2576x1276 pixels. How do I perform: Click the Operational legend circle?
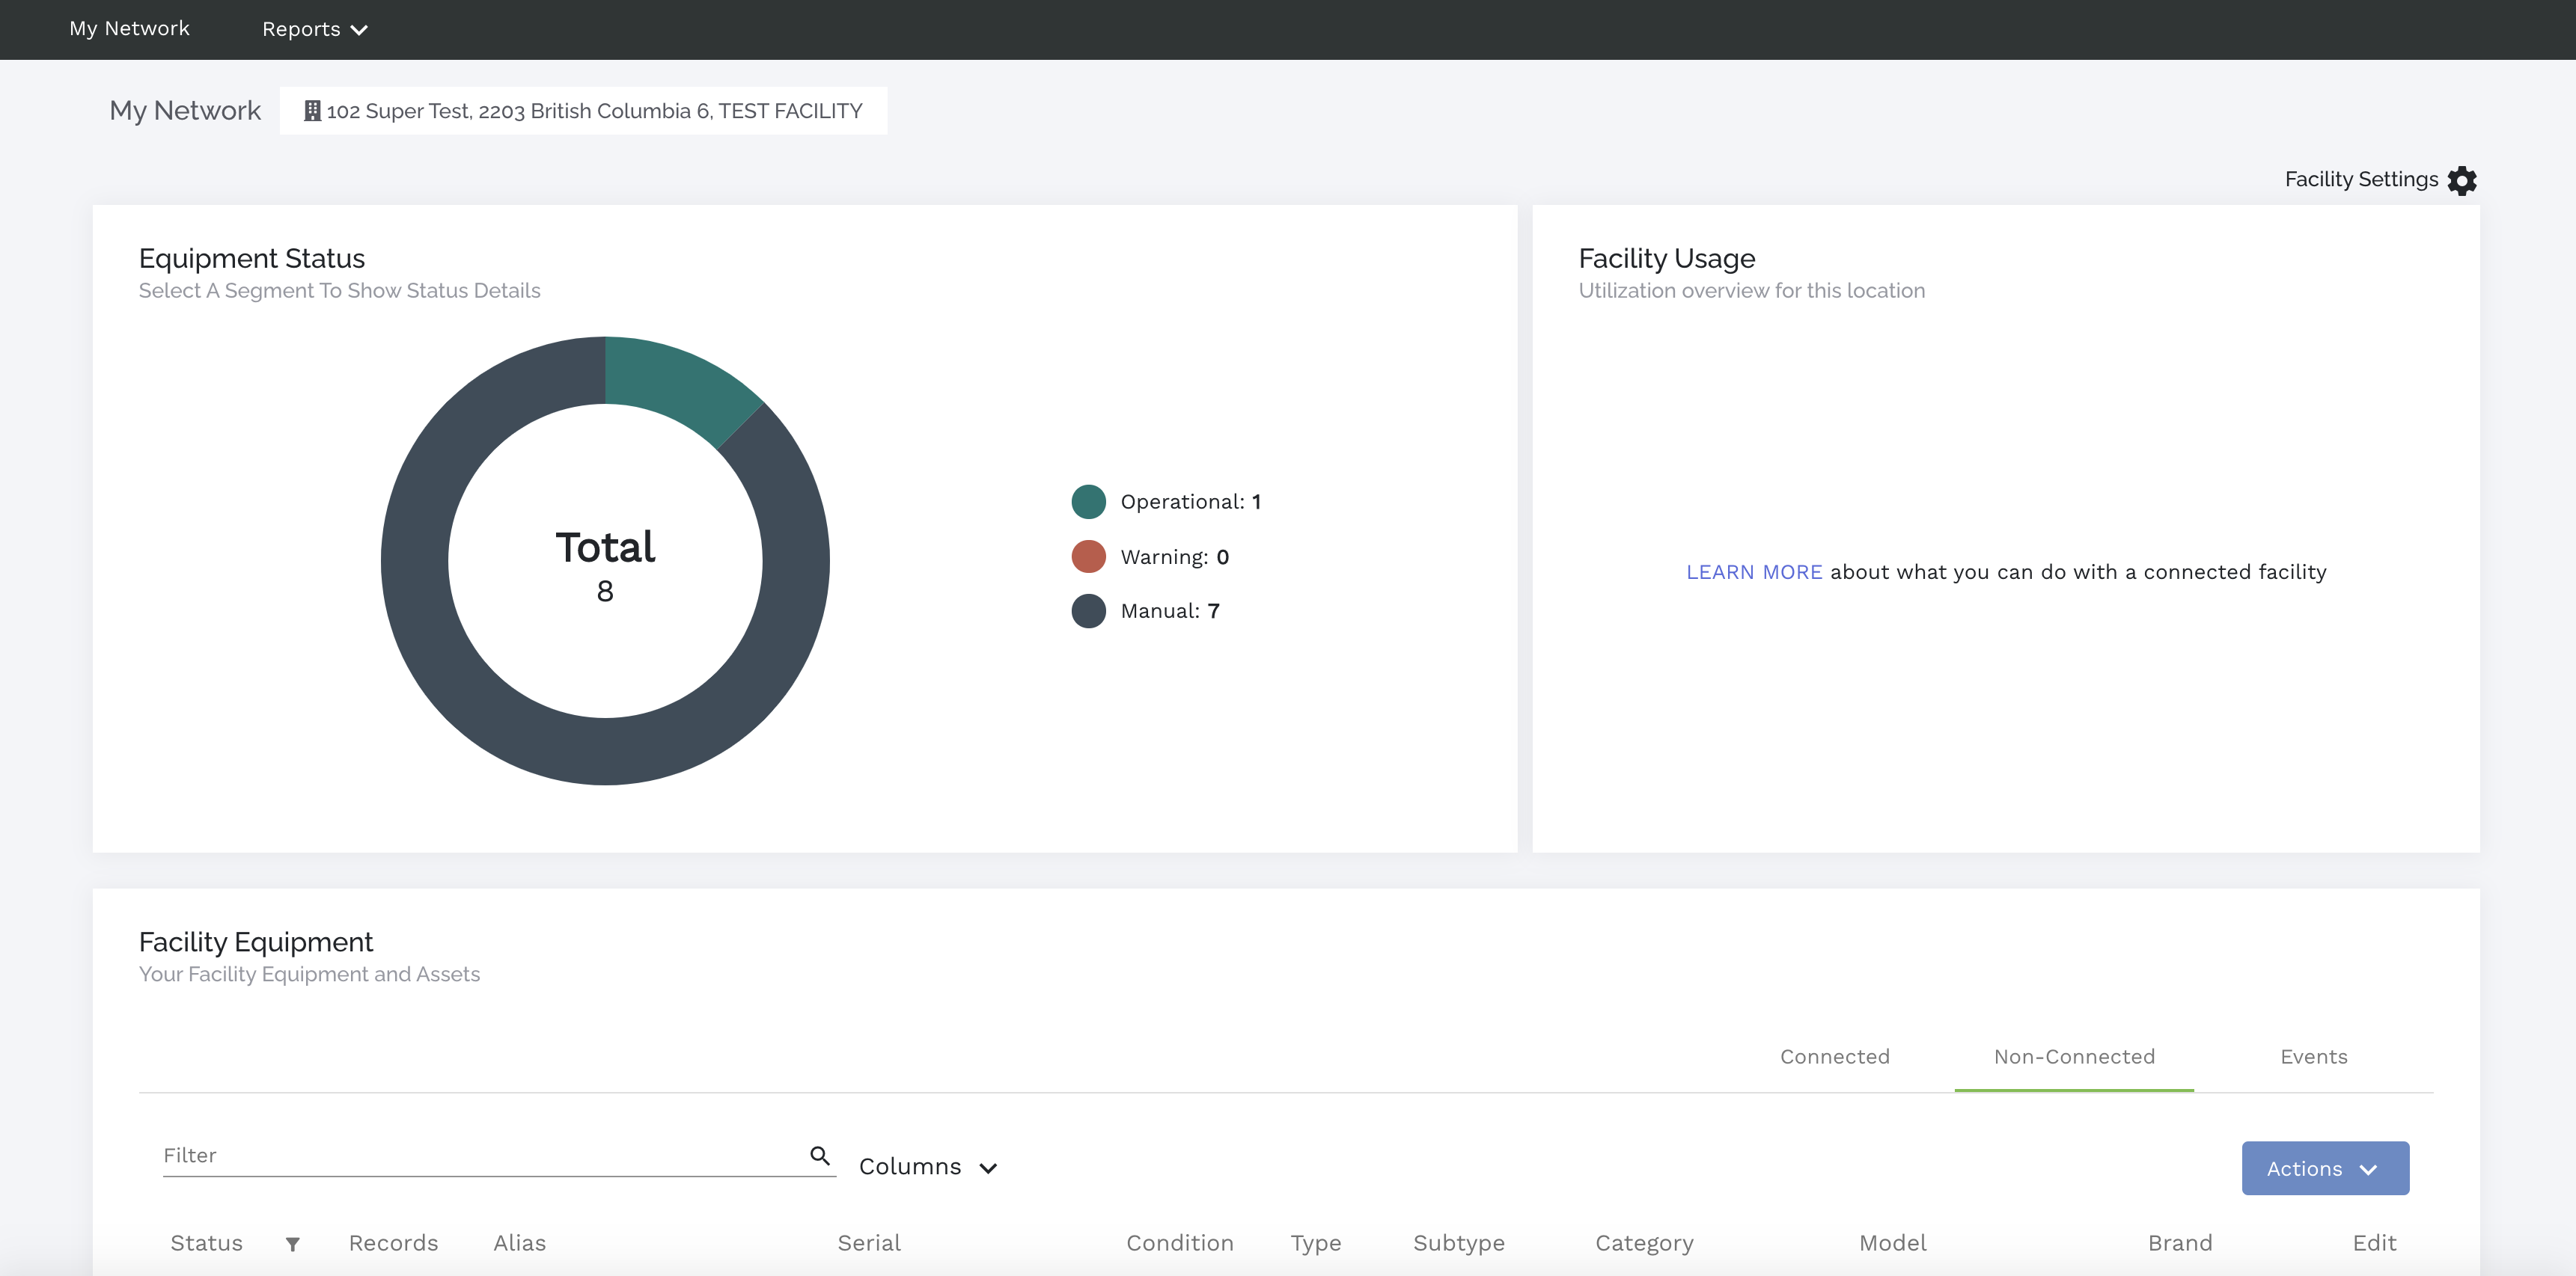1088,502
